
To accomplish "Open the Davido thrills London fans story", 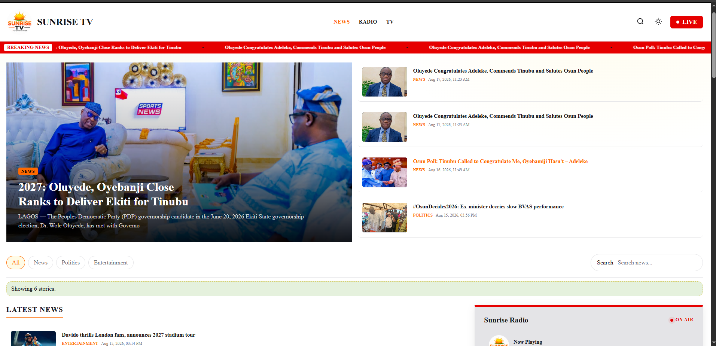I will 128,335.
